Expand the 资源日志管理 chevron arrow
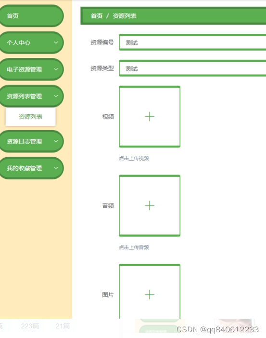266x338 pixels. [56, 141]
